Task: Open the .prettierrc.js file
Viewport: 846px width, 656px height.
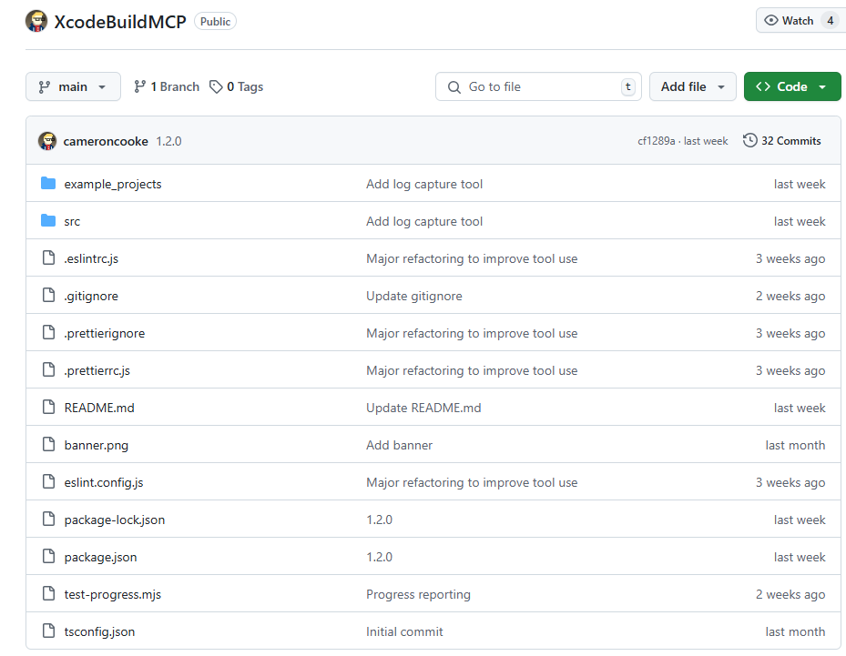Action: pyautogui.click(x=97, y=370)
